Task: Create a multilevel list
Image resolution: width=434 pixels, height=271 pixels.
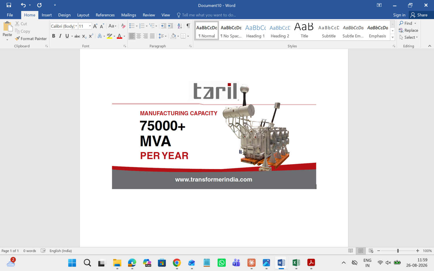Action: point(152,26)
